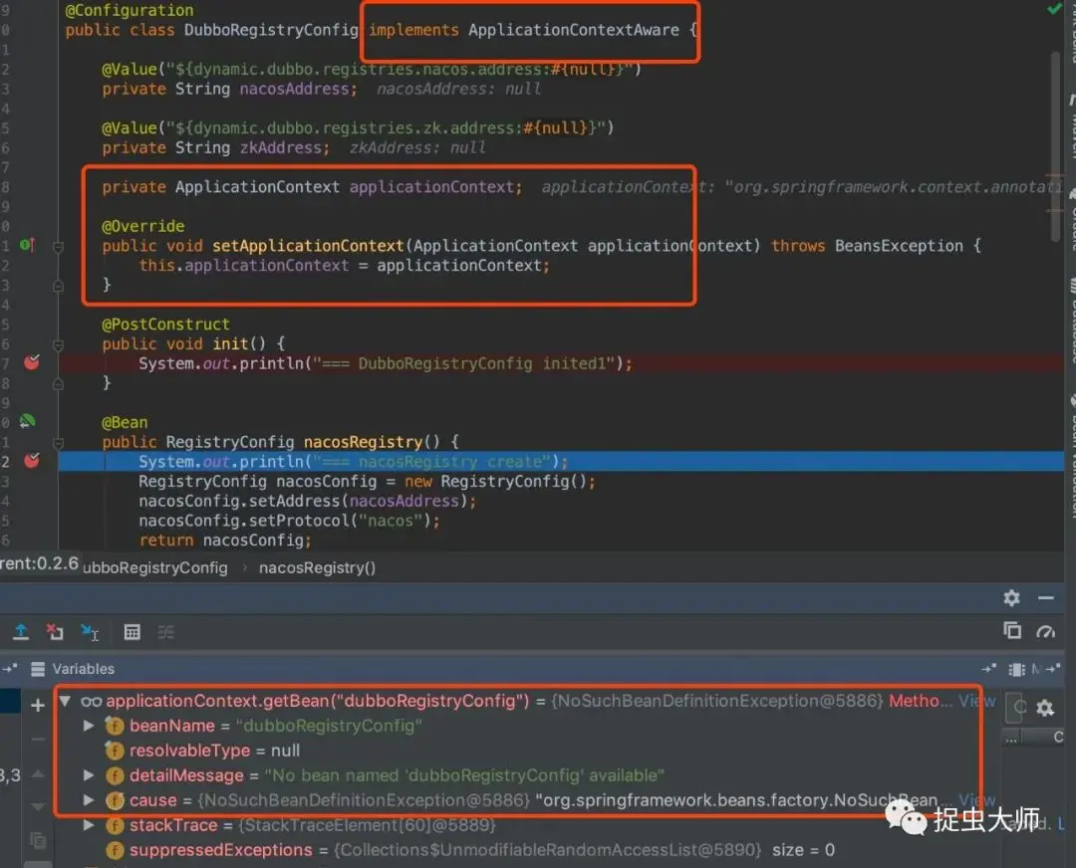This screenshot has height=868, width=1076.
Task: Click the speedometer overhead icon in debug toolbar
Action: point(1046,631)
